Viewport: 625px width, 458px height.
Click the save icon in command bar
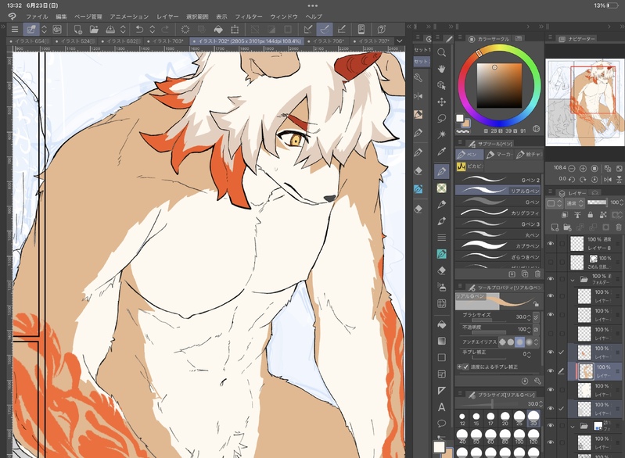110,30
